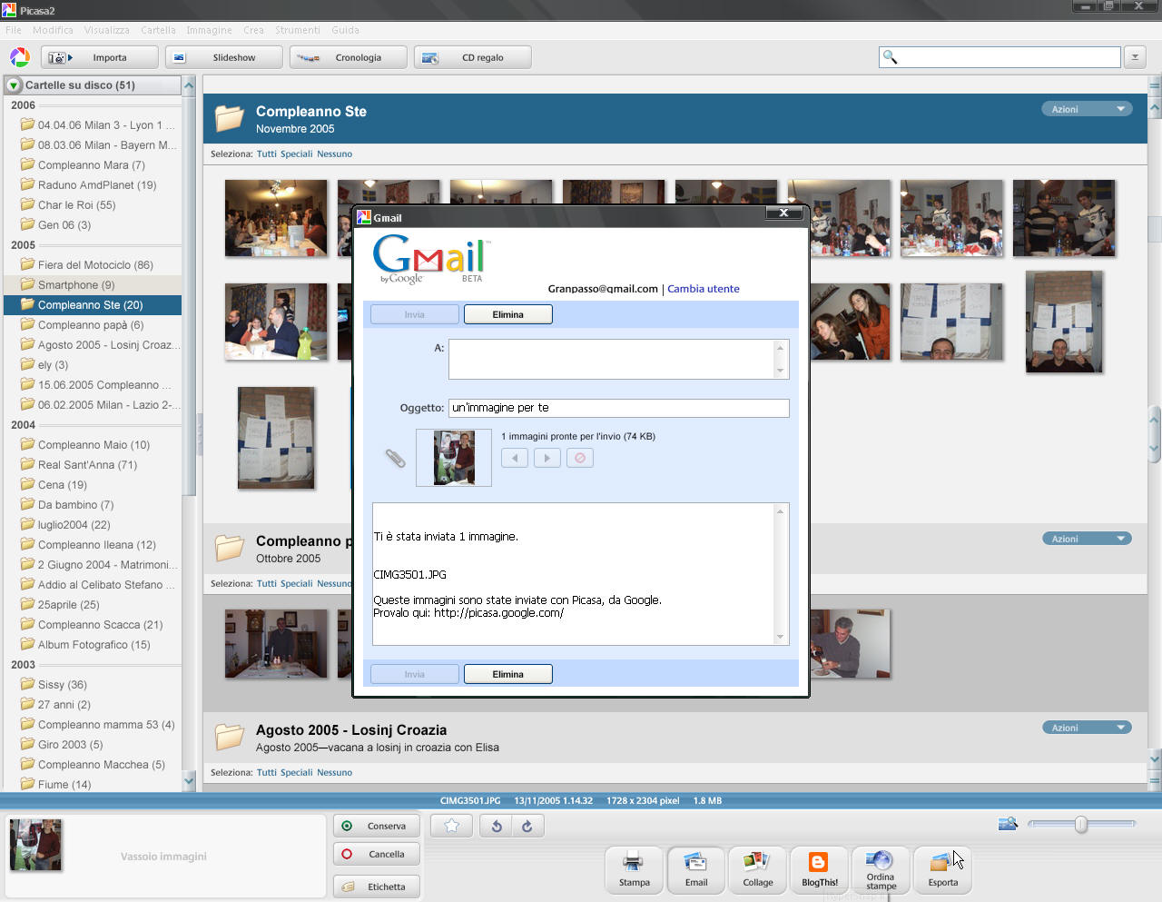Screen dimensions: 1162x902
Task: Click the bottom Elimina button in Gmail dialog
Action: coord(508,674)
